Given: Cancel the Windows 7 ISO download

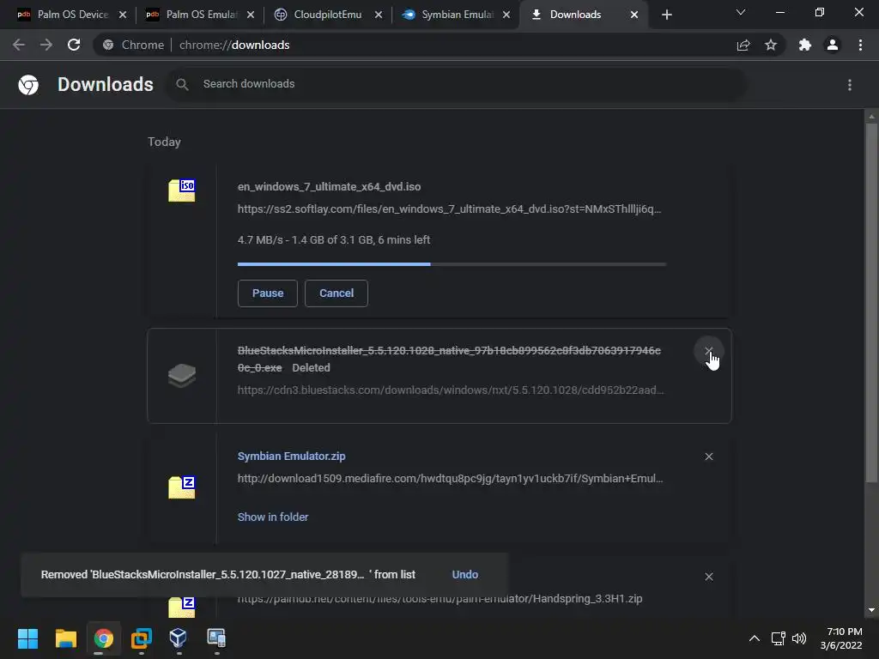Looking at the screenshot, I should 336,293.
